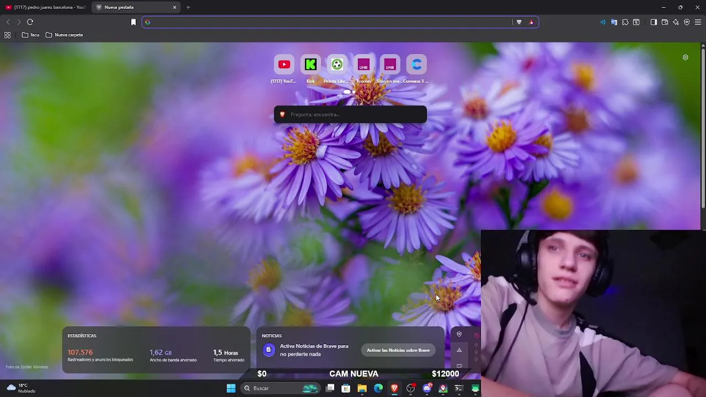Click the Brave Rewards triangle icon

coord(531,22)
